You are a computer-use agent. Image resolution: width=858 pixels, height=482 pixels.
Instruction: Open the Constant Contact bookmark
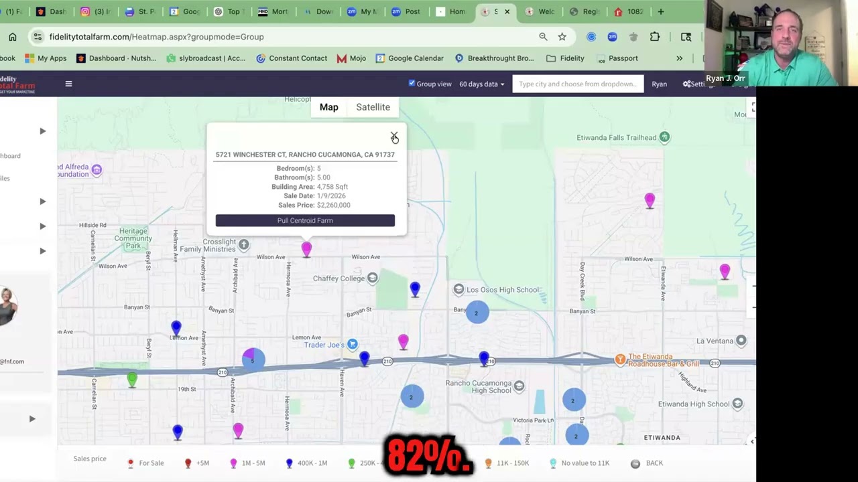point(292,58)
